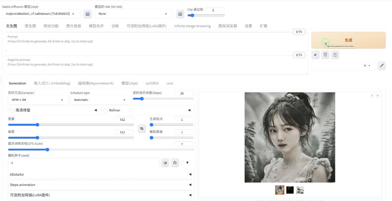Open the Infinite image browsing tab

192,26
